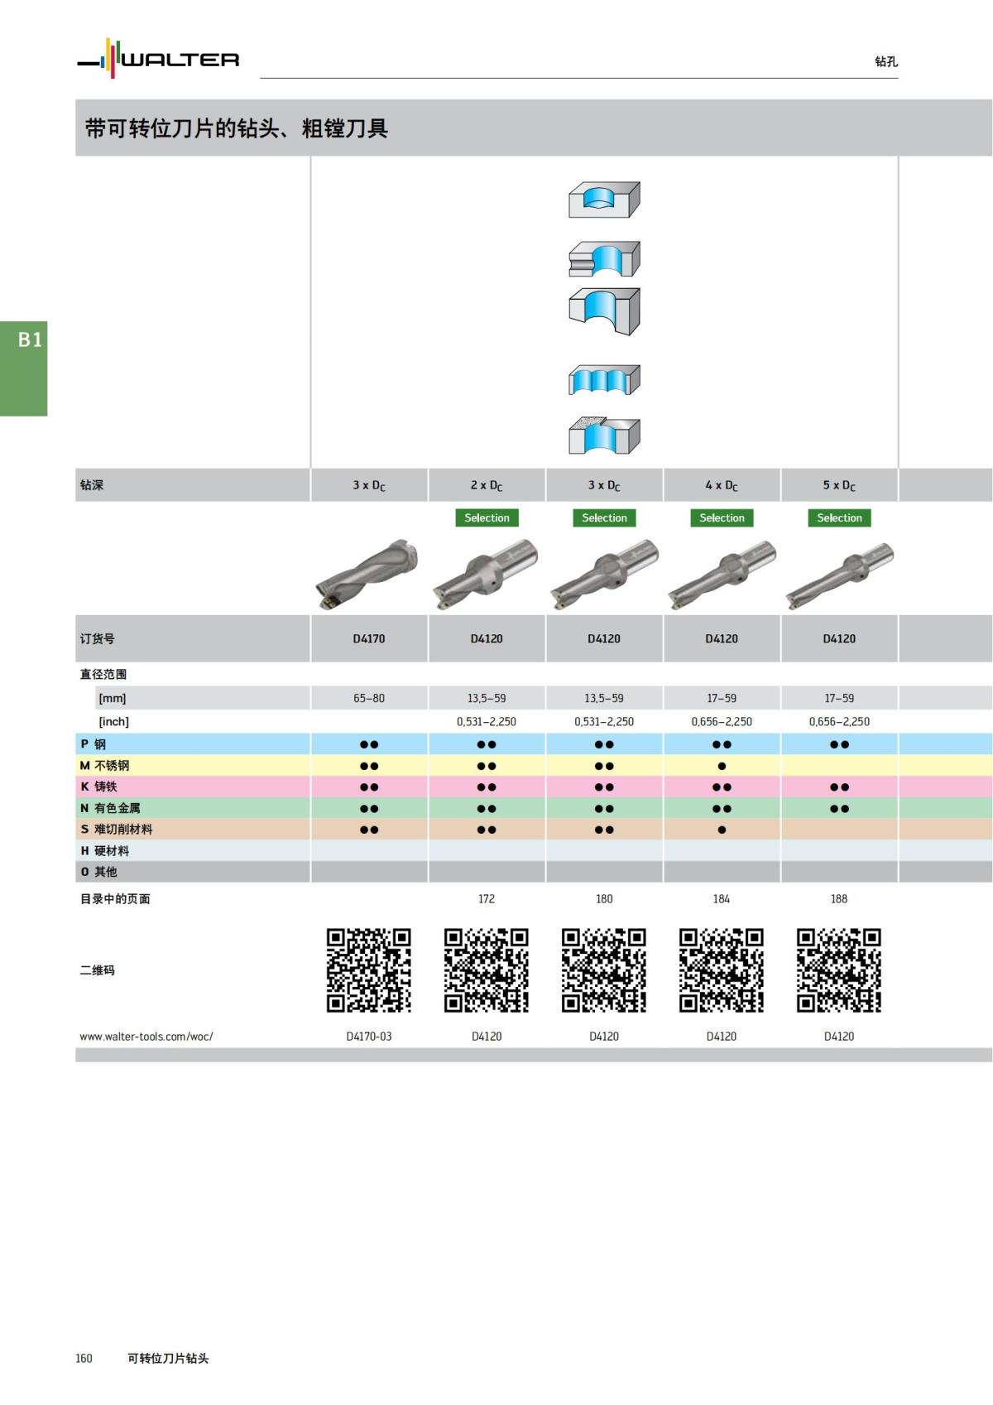The height and width of the screenshot is (1405, 993).
Task: Click the chain drilling multi-hole icon
Action: pyautogui.click(x=604, y=380)
